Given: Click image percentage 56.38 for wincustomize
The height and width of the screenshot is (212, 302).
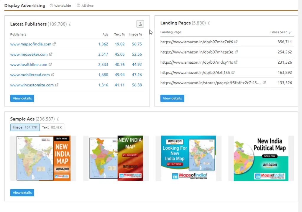Looking at the screenshot, I should click(137, 85).
